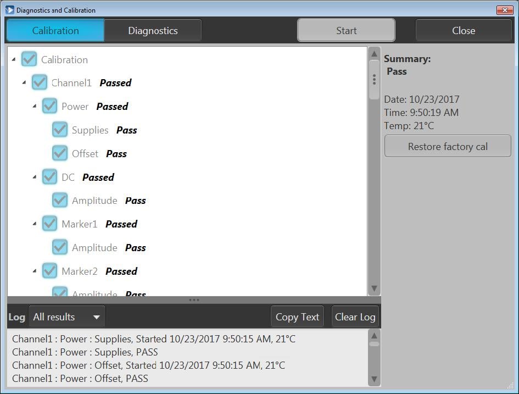Click the application icon in title bar

click(x=9, y=10)
